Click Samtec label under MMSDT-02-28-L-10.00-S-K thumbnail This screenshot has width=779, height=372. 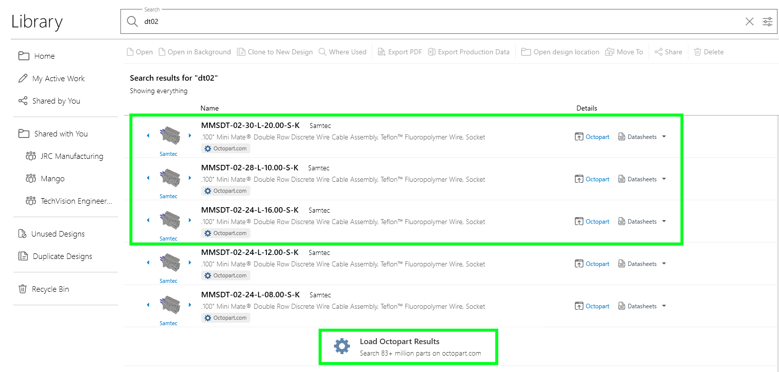click(x=168, y=196)
